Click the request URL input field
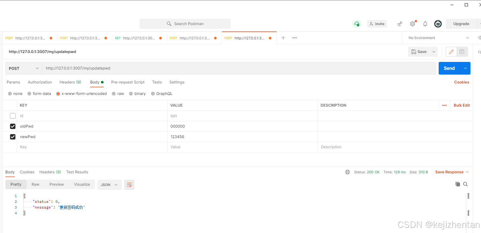This screenshot has height=233, width=481. [239, 68]
